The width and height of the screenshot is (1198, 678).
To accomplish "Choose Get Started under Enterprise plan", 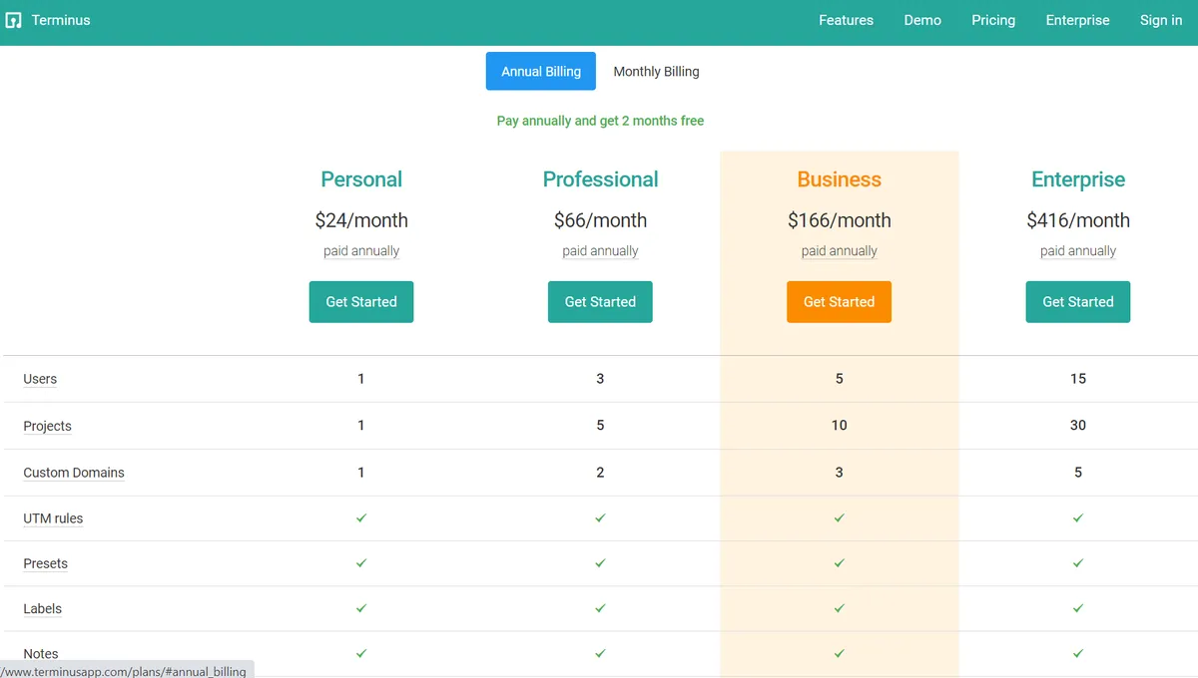I will tap(1077, 302).
